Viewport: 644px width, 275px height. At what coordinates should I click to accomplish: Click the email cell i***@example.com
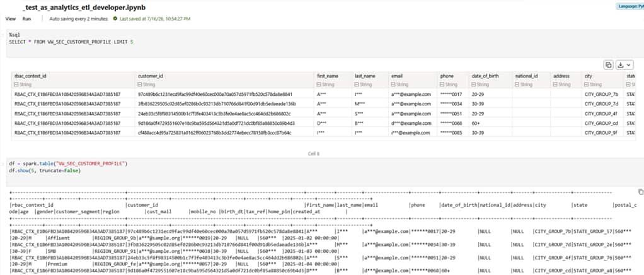412,133
